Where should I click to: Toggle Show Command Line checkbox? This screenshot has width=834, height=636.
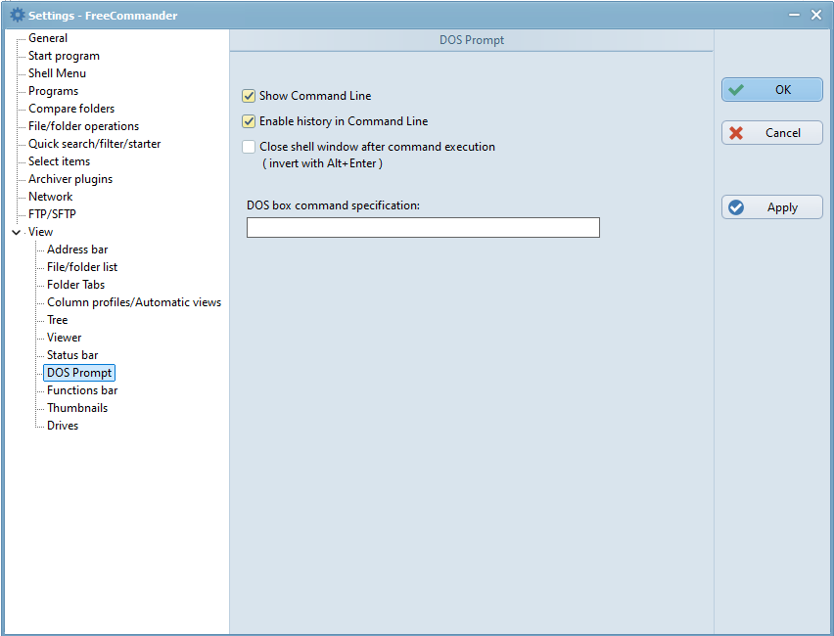[x=249, y=96]
